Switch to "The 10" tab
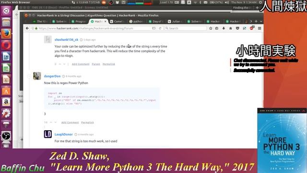Image resolution: width=307 pixels, height=173 pixels. coord(40,21)
